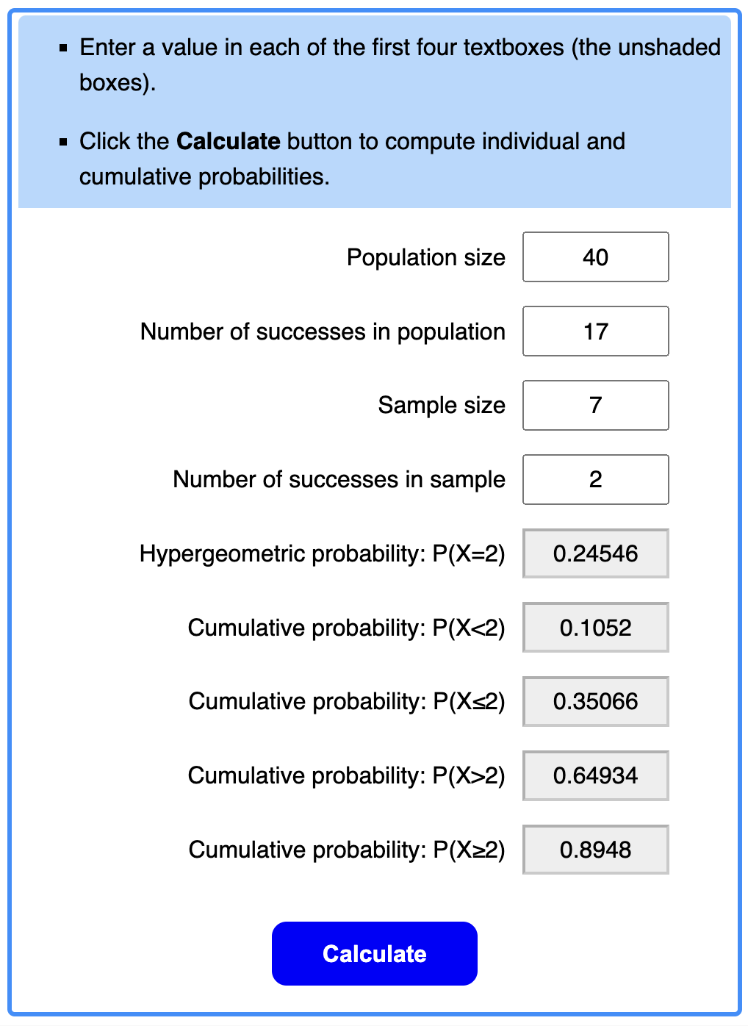Viewport: 748px width, 1026px height.
Task: Click the Number of successes in sample field
Action: (x=595, y=479)
